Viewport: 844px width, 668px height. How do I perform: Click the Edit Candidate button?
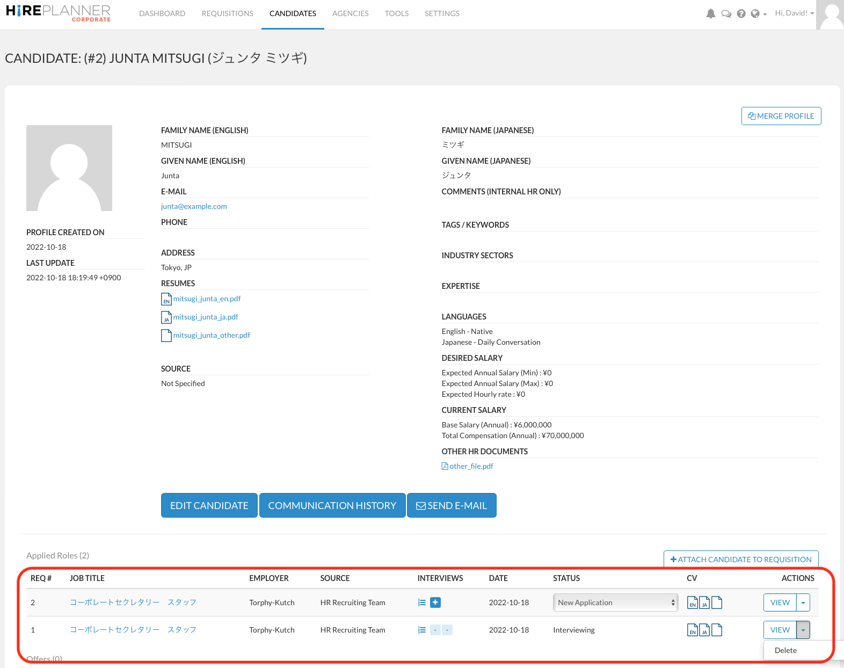(x=209, y=505)
